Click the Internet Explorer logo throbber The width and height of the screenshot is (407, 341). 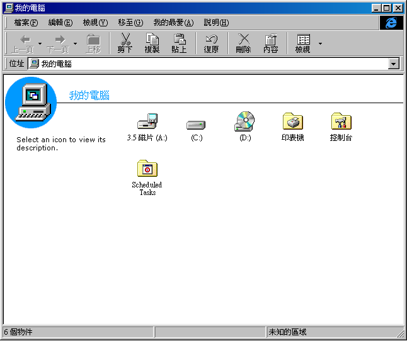pyautogui.click(x=391, y=23)
